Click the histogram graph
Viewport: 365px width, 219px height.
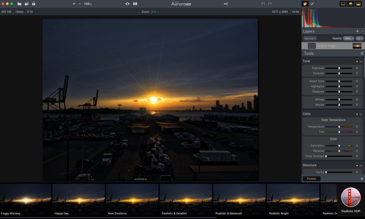pos(333,18)
